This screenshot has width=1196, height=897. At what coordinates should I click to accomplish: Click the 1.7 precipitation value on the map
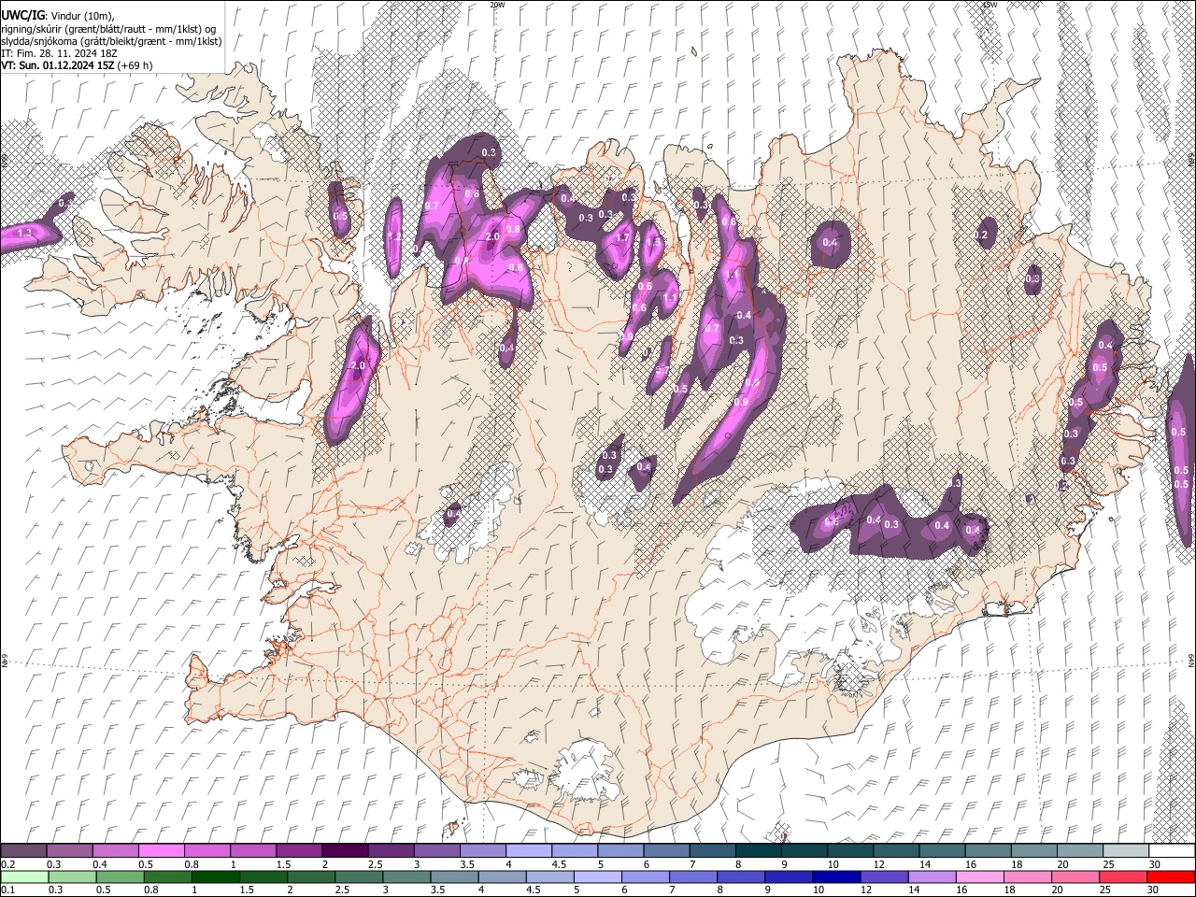[623, 237]
